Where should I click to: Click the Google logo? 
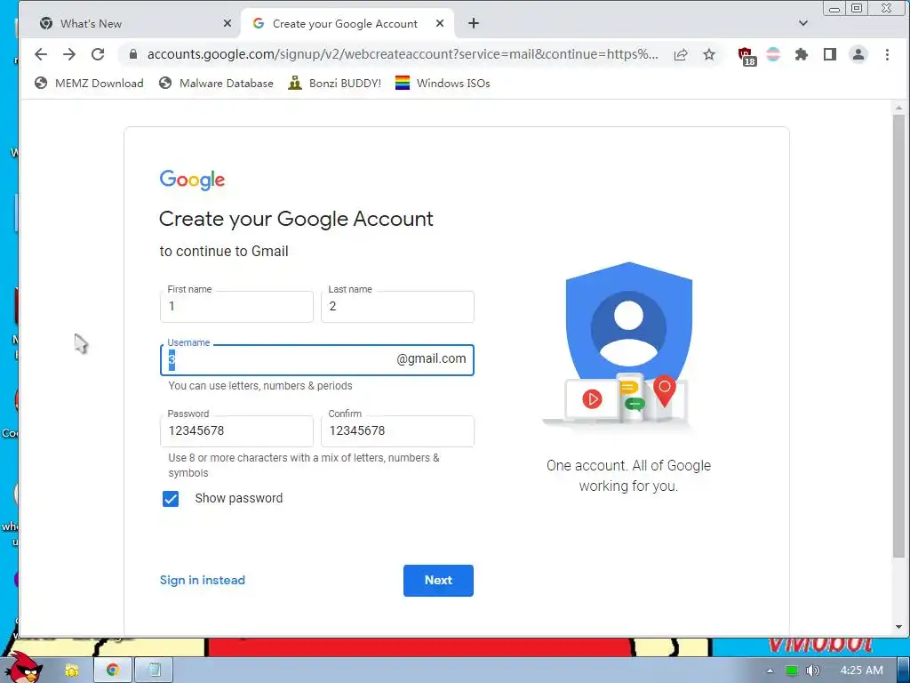click(x=192, y=180)
